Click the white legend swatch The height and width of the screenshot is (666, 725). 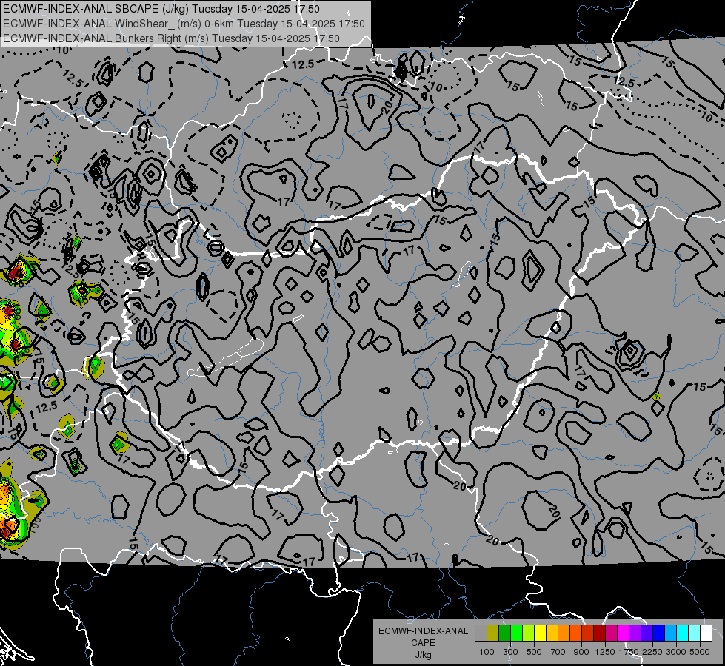[706, 633]
